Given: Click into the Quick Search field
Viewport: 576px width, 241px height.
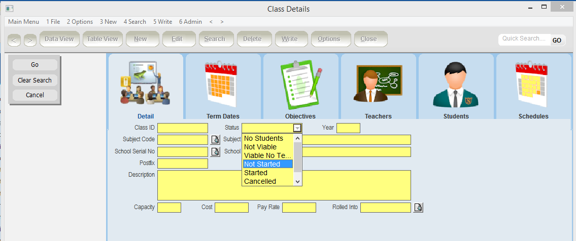Looking at the screenshot, I should click(524, 38).
